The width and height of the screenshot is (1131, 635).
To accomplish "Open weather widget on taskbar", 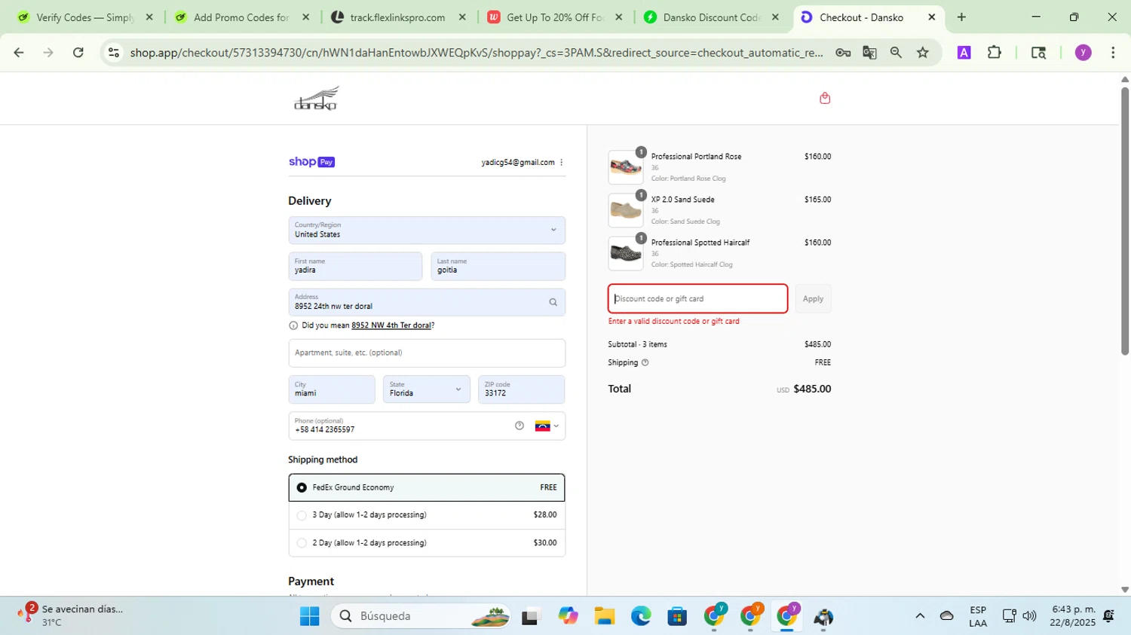I will pos(70,616).
